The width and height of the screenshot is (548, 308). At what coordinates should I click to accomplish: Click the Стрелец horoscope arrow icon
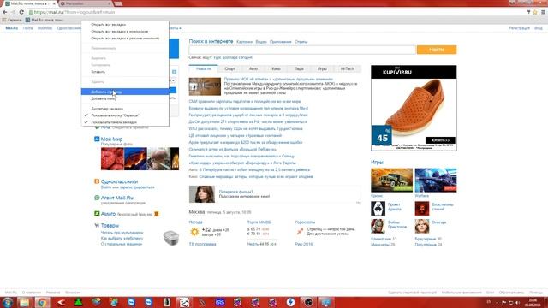[300, 231]
